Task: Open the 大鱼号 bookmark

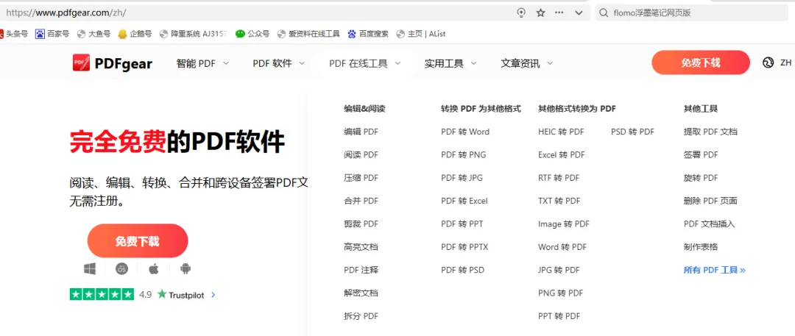Action: point(93,34)
